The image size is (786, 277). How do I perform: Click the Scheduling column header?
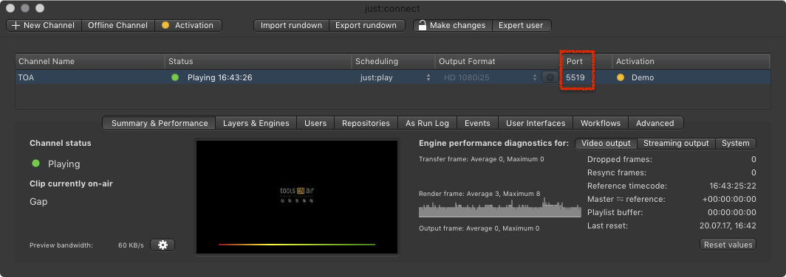point(394,61)
